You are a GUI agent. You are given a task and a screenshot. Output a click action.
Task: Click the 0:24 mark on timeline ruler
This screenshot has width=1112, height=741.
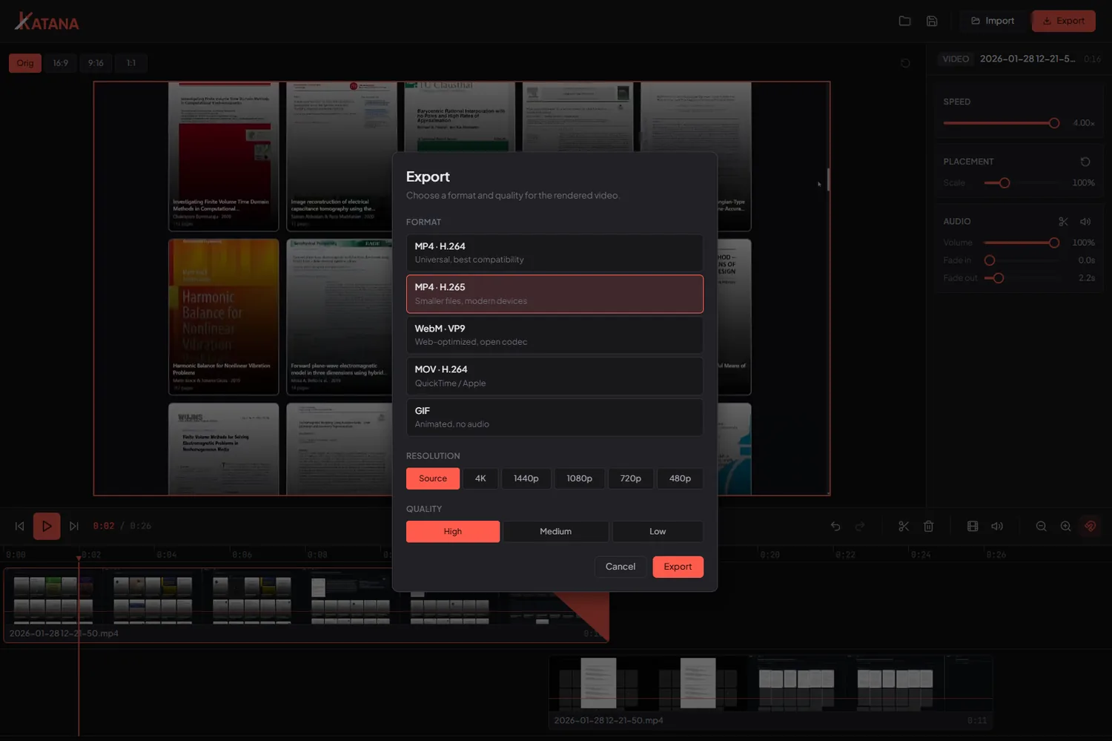921,555
